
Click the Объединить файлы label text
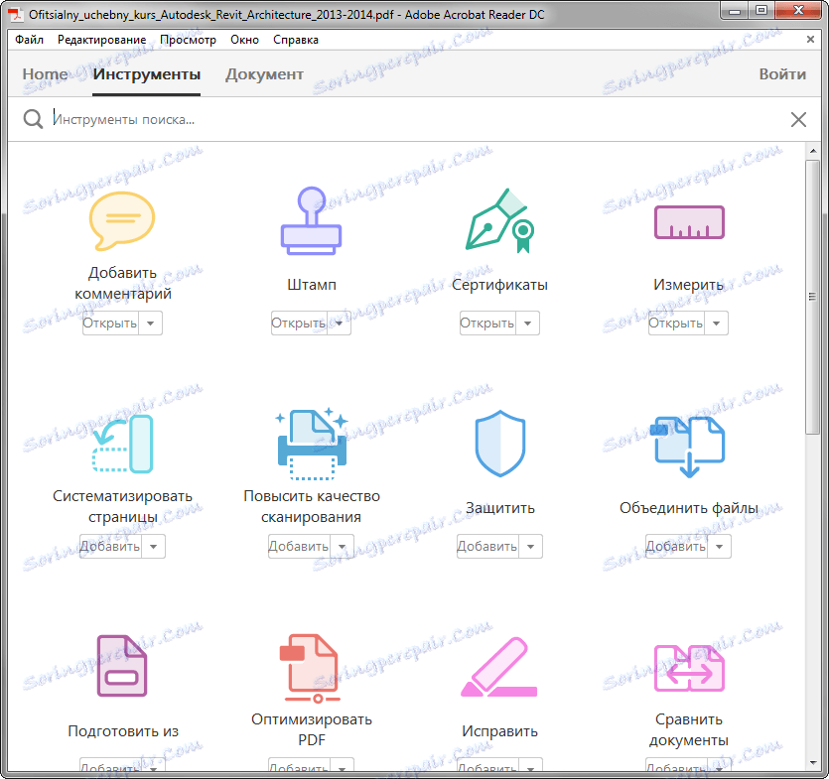click(x=689, y=508)
